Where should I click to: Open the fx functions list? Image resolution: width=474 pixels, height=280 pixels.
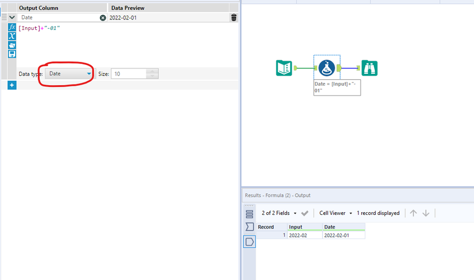click(x=12, y=27)
